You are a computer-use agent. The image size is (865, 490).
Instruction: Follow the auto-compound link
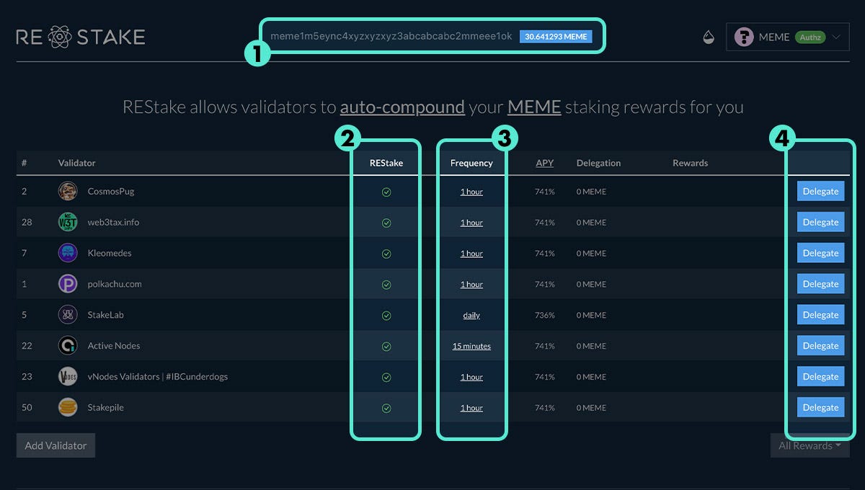(x=402, y=107)
